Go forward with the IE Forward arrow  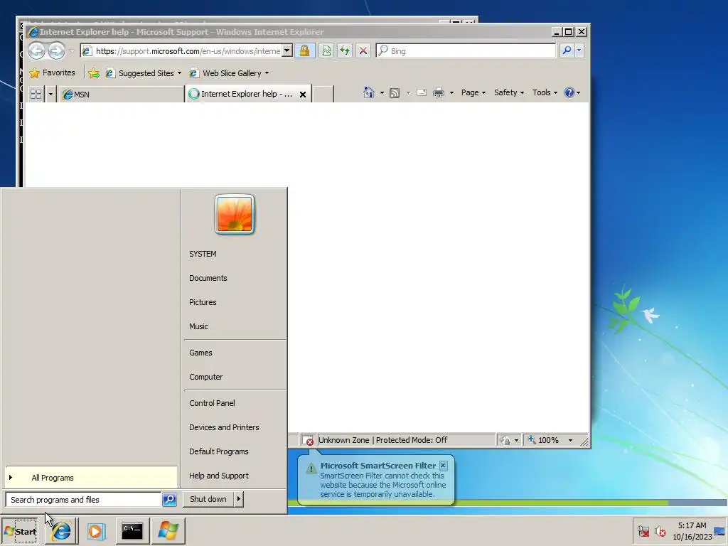57,50
